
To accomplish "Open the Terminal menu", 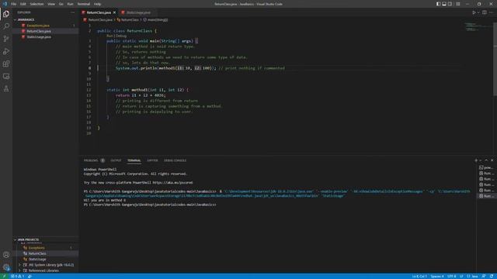I will coord(84,4).
